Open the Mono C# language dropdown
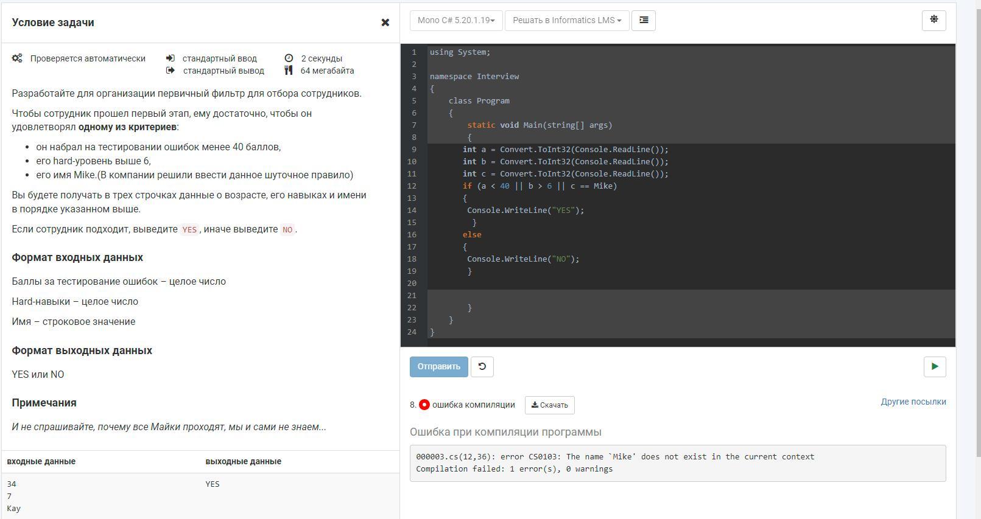This screenshot has height=519, width=981. click(x=455, y=21)
